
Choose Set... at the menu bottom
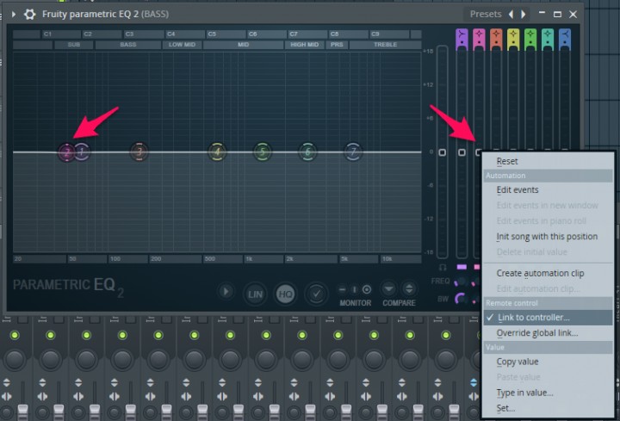tap(548, 408)
